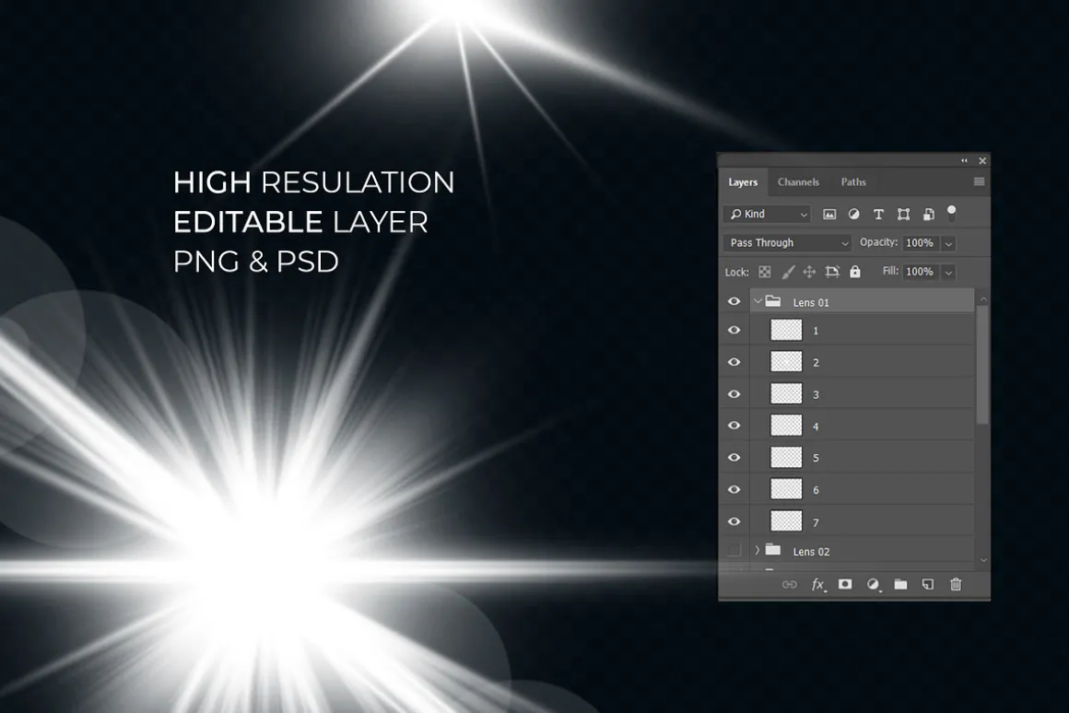Hide layer 5 visibility eye
Image resolution: width=1069 pixels, height=713 pixels.
(x=734, y=458)
